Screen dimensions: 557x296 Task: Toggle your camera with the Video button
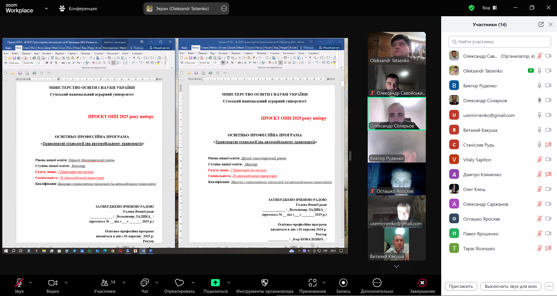point(53,283)
